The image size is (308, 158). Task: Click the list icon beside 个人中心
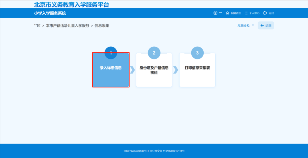coord(246,13)
